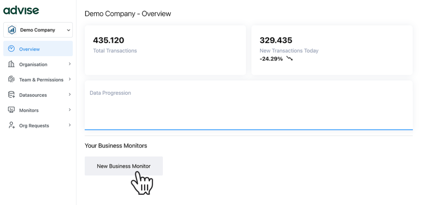
Task: Click the Demo Company hexagon icon
Action: tap(12, 30)
